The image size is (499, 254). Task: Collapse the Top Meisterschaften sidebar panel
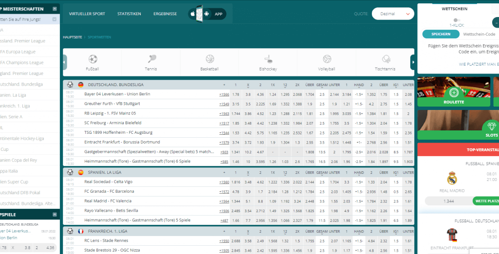pos(55,9)
